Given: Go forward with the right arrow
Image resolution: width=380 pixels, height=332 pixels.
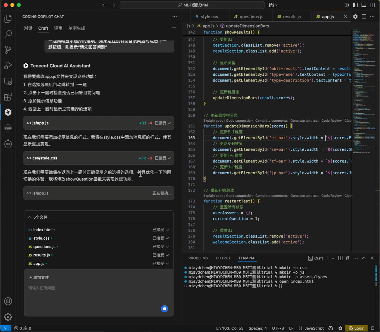Looking at the screenshot, I should 113,5.
